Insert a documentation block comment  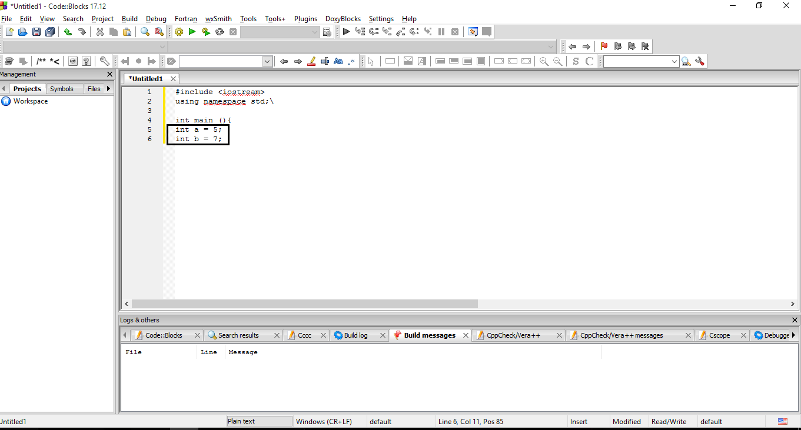coord(41,61)
